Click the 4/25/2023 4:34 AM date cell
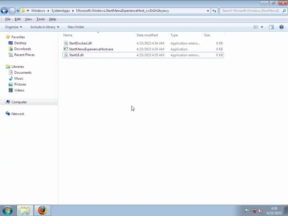This screenshot has width=288, height=216. (150, 43)
